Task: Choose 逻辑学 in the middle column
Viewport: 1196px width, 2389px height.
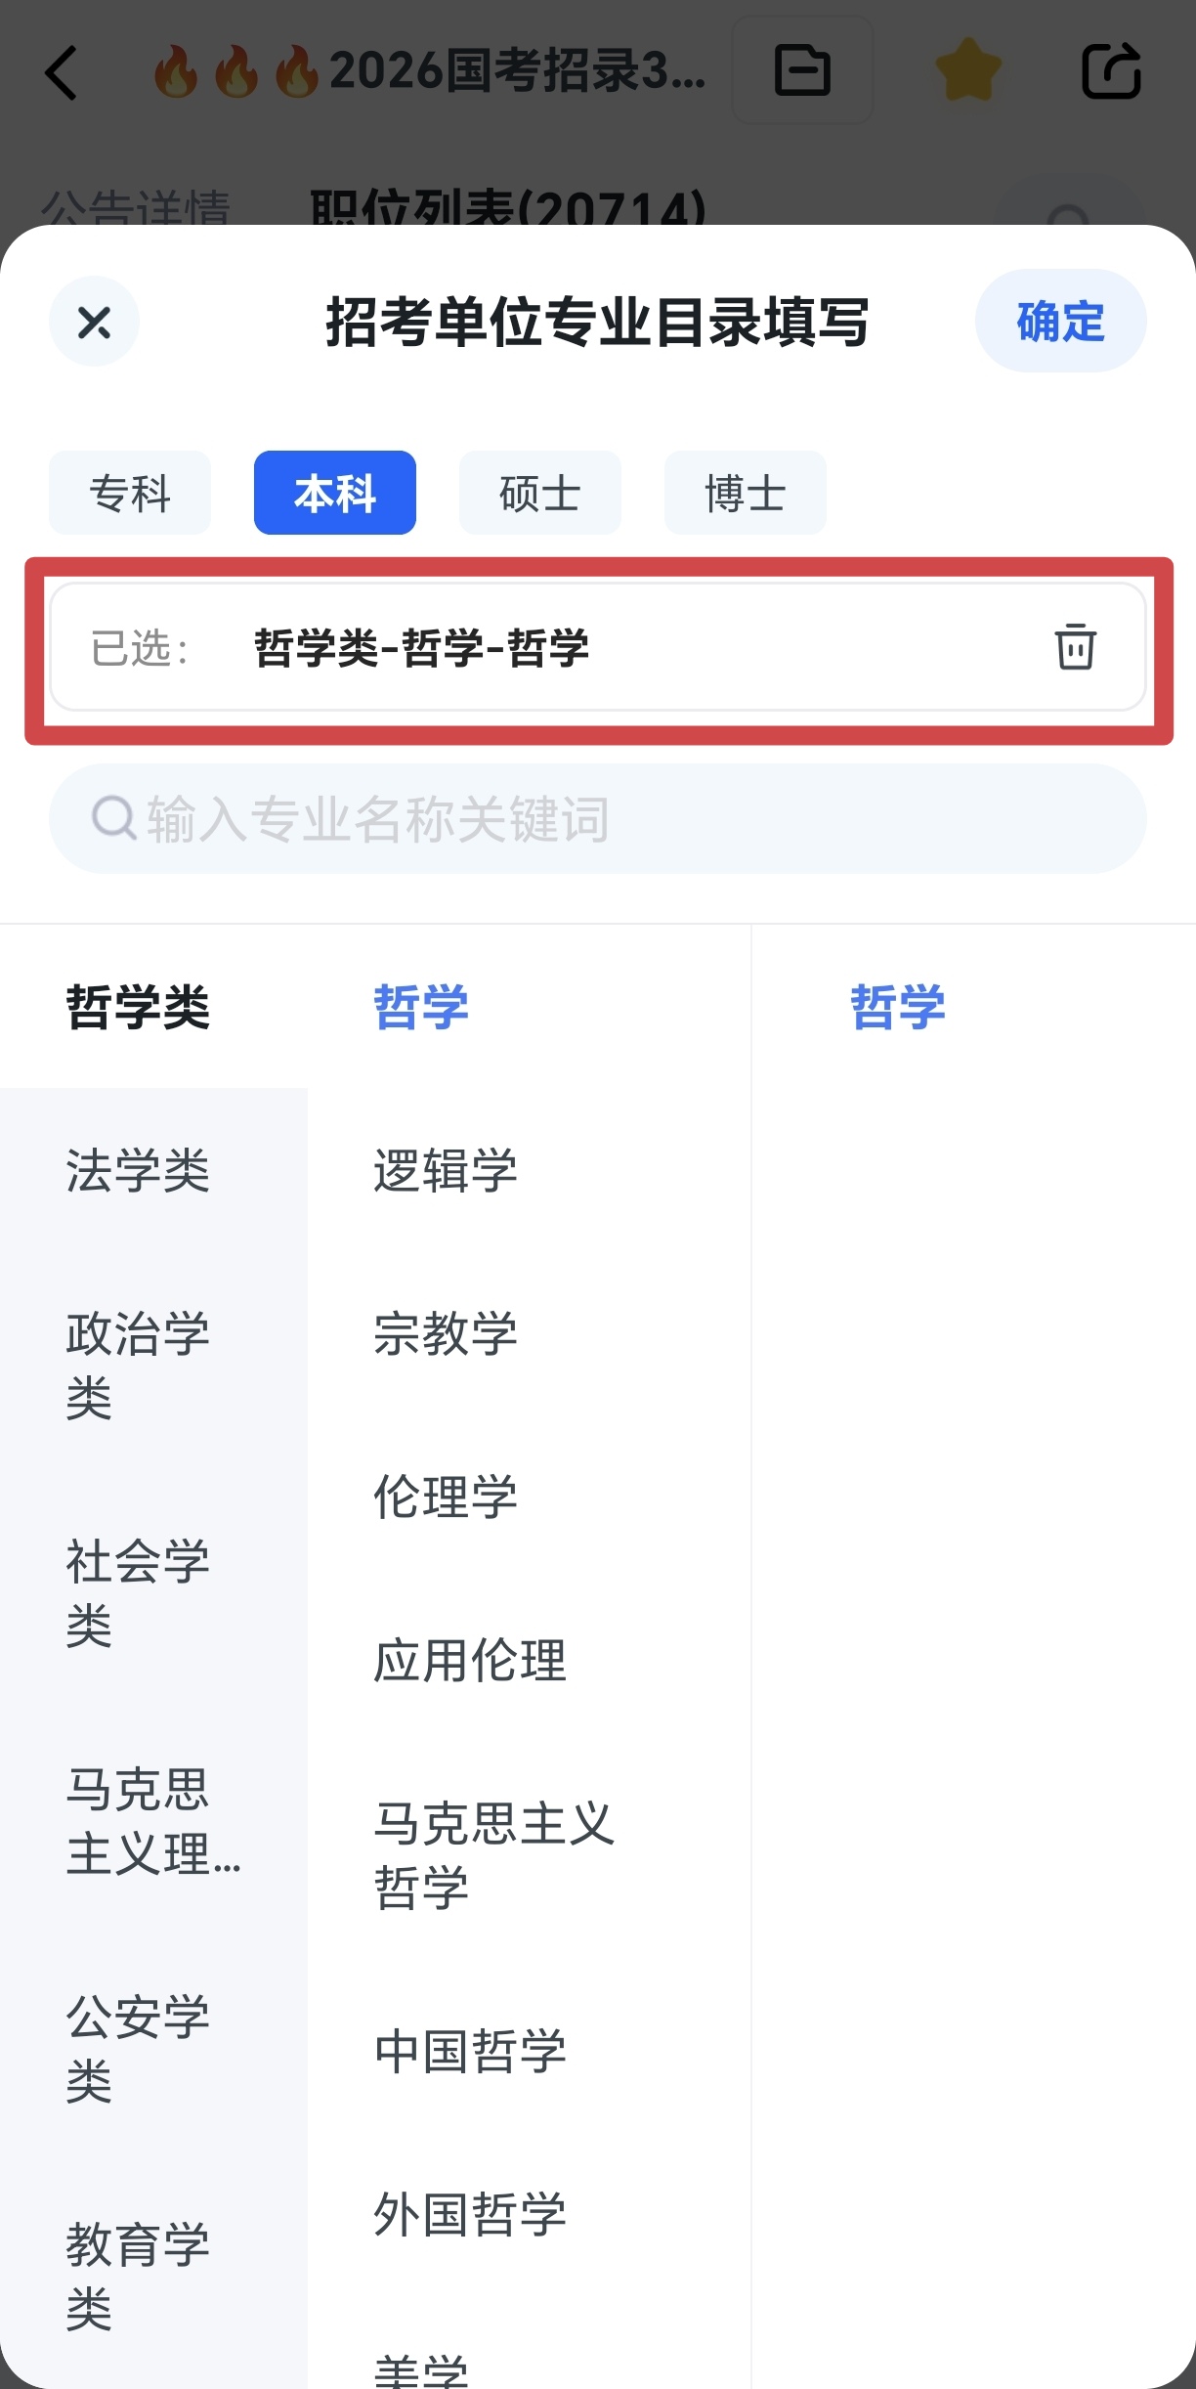Action: 446,1170
